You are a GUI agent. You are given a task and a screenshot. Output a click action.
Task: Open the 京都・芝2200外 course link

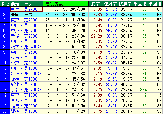(x=26, y=90)
